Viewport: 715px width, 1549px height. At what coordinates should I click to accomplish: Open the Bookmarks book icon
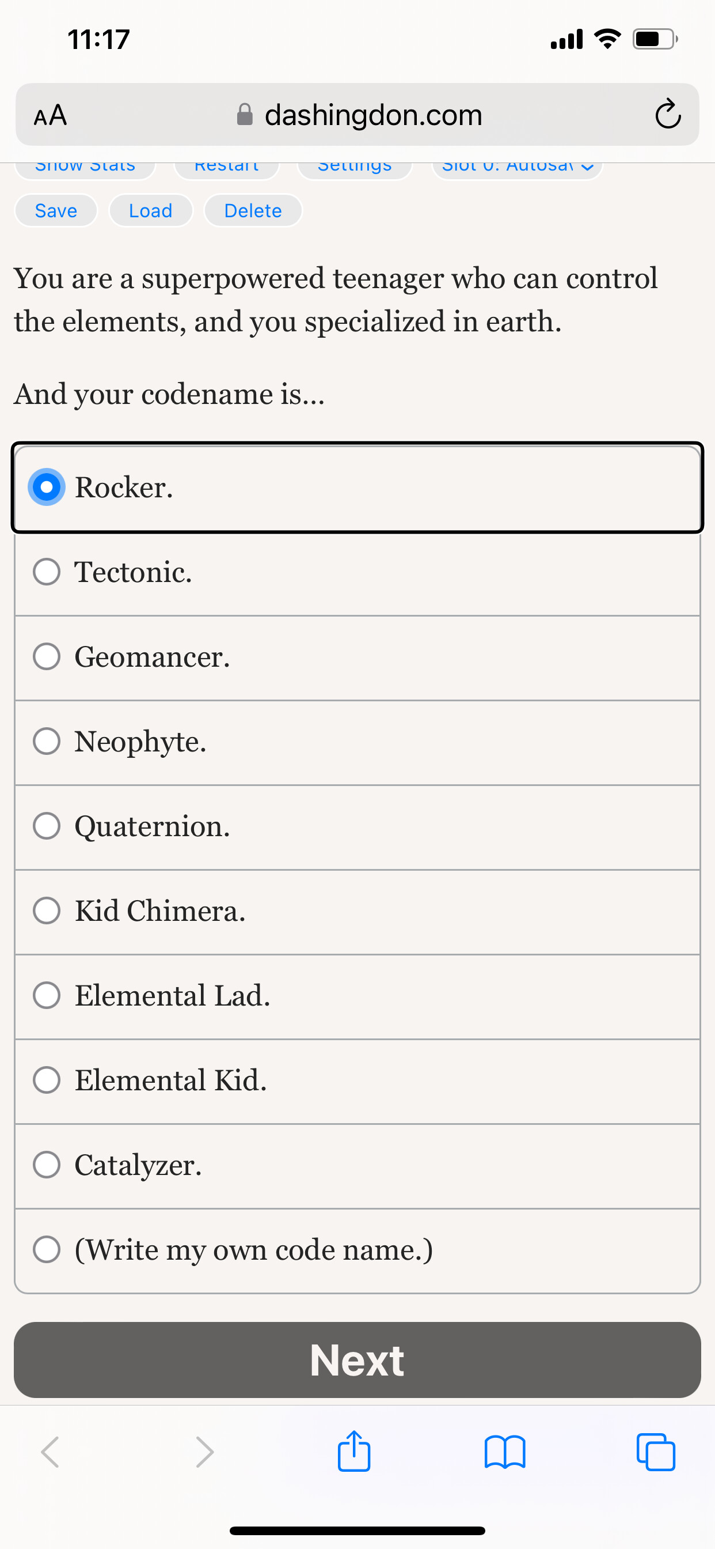pyautogui.click(x=505, y=1452)
